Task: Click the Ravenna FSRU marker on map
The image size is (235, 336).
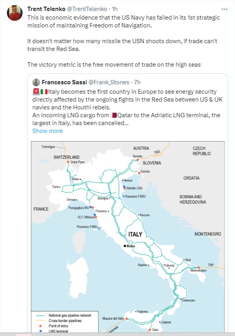Action: tap(124, 196)
